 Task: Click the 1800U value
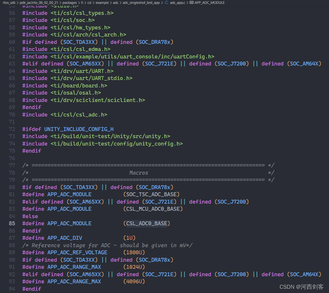[134, 252]
